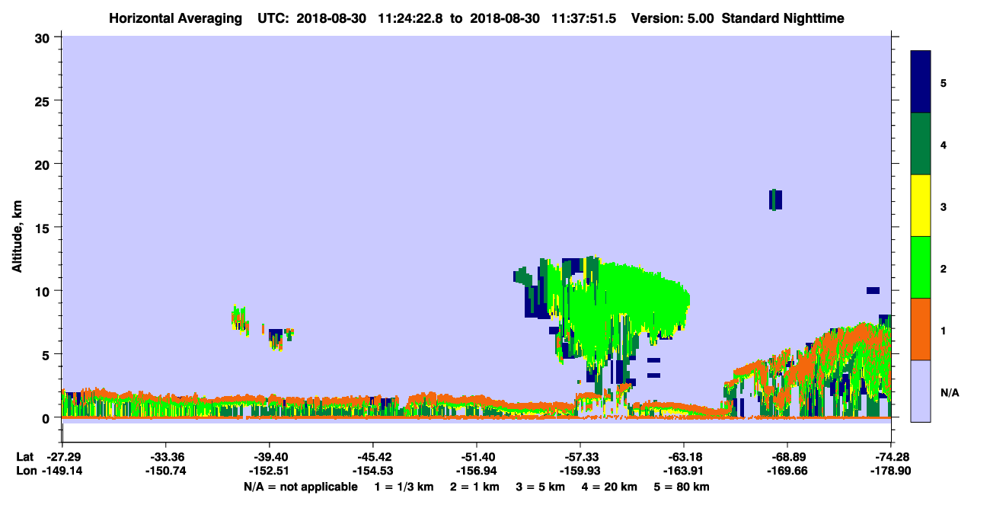Click the colorbar label 'N/A'

[950, 392]
